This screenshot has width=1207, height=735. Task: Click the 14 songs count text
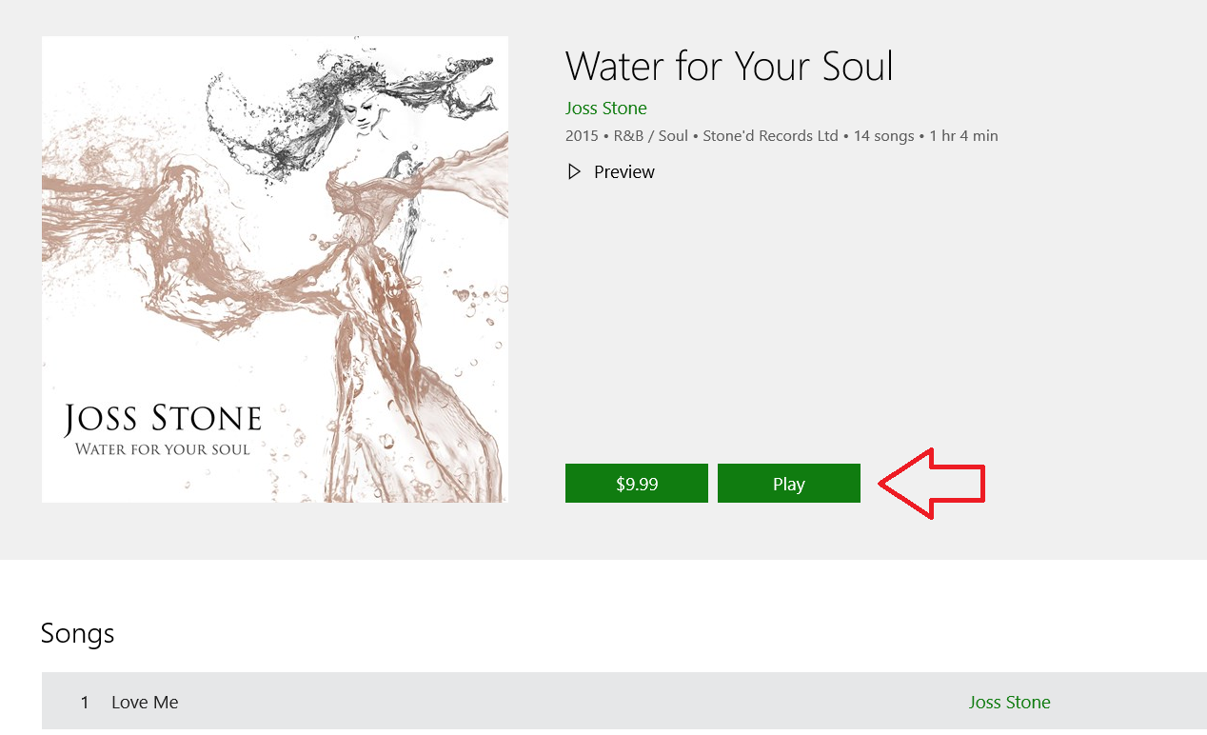(883, 136)
